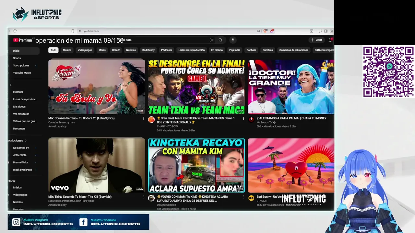415x233 pixels.
Task: Select the Comedias de situaciones chip
Action: [x=294, y=50]
